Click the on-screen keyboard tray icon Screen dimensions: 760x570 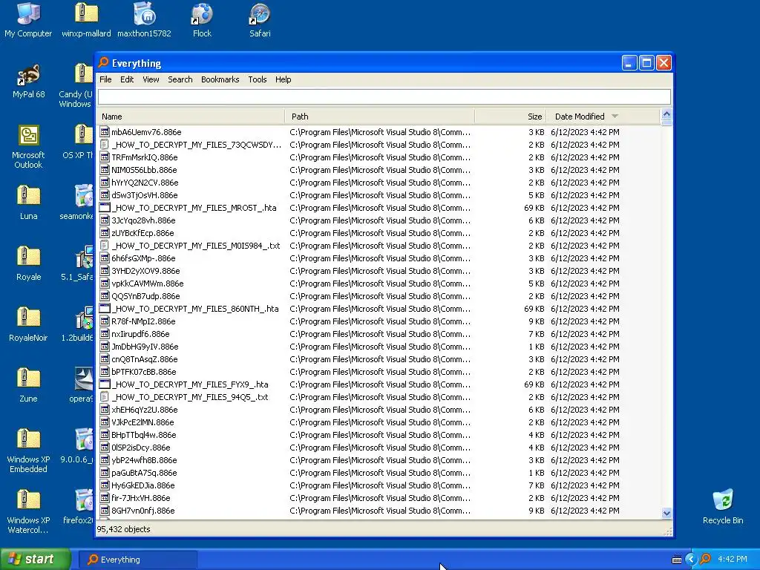pyautogui.click(x=677, y=560)
